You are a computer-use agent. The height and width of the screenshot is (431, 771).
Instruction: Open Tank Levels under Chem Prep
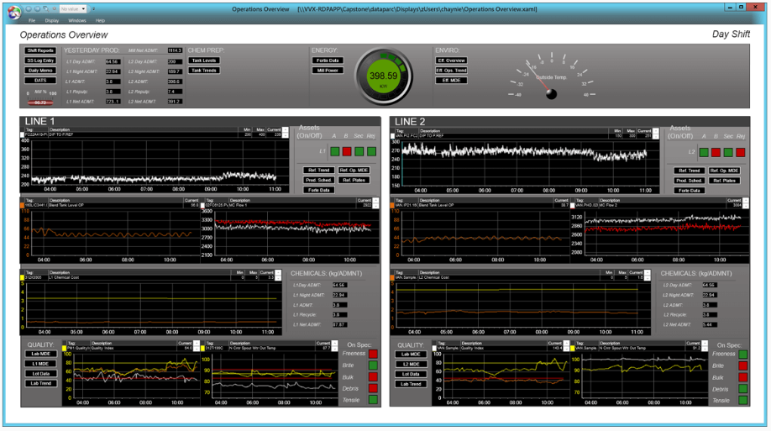pos(204,60)
